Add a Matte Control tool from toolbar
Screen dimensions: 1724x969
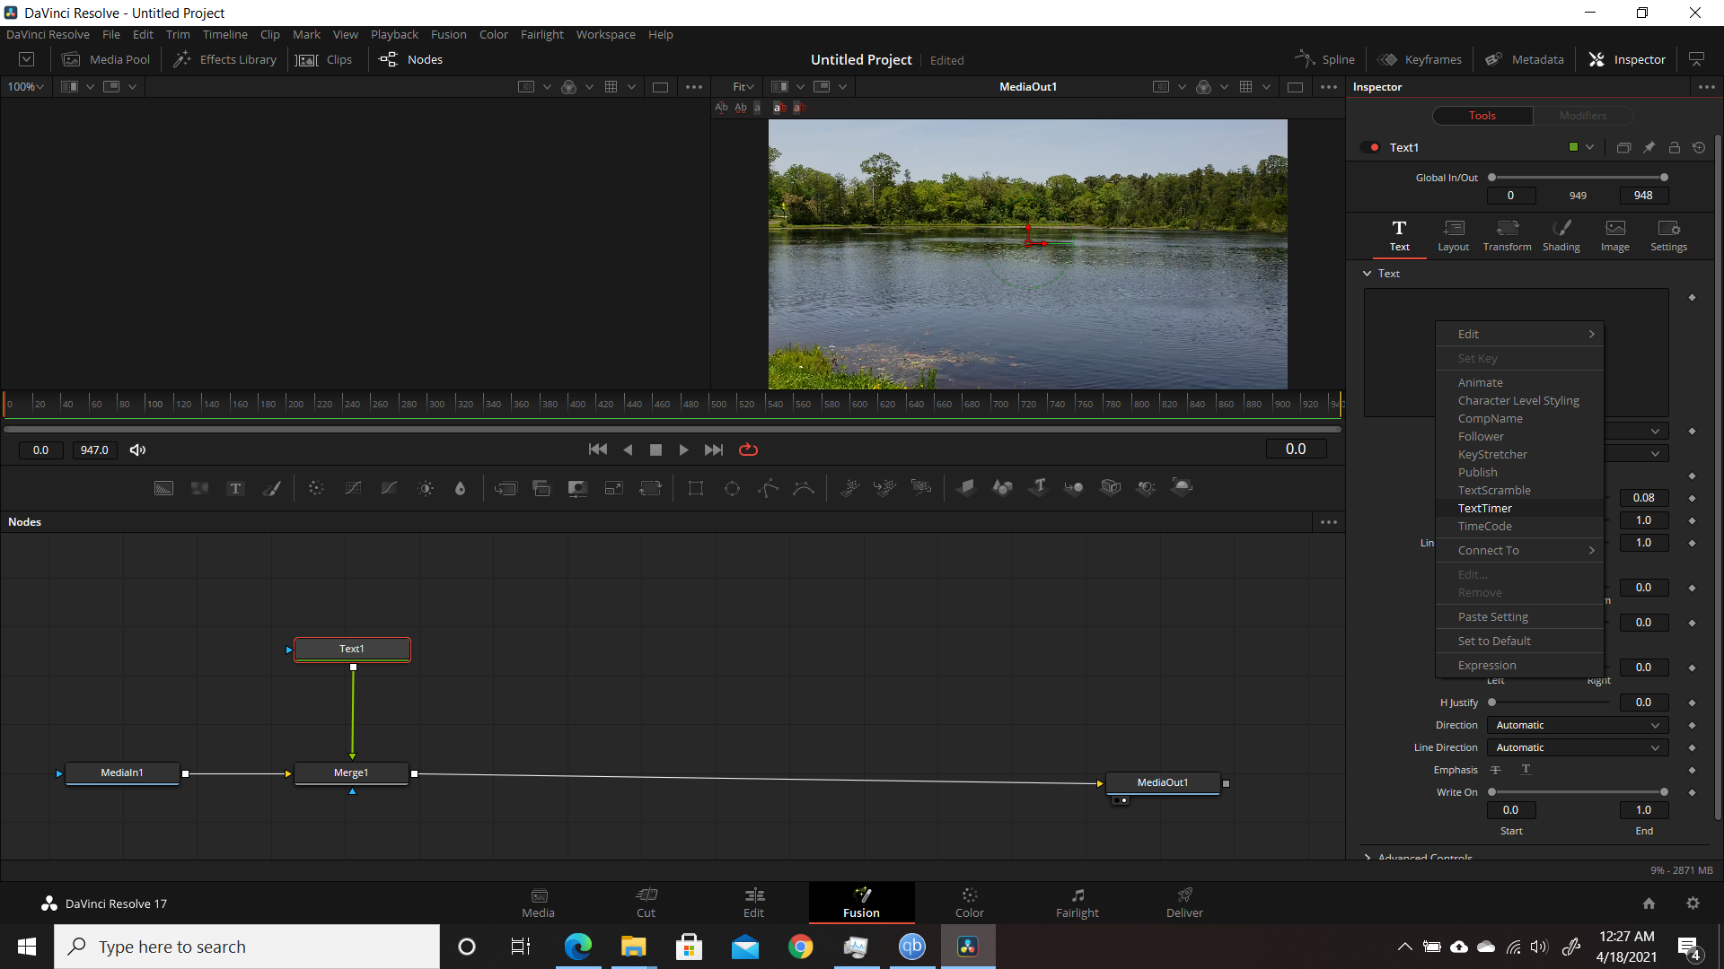click(x=577, y=488)
